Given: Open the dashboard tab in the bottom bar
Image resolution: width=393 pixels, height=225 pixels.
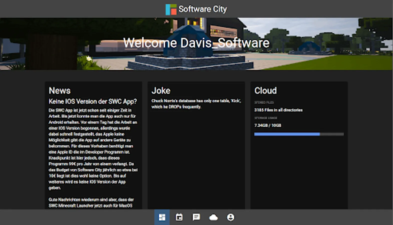Looking at the screenshot, I should coord(162,217).
